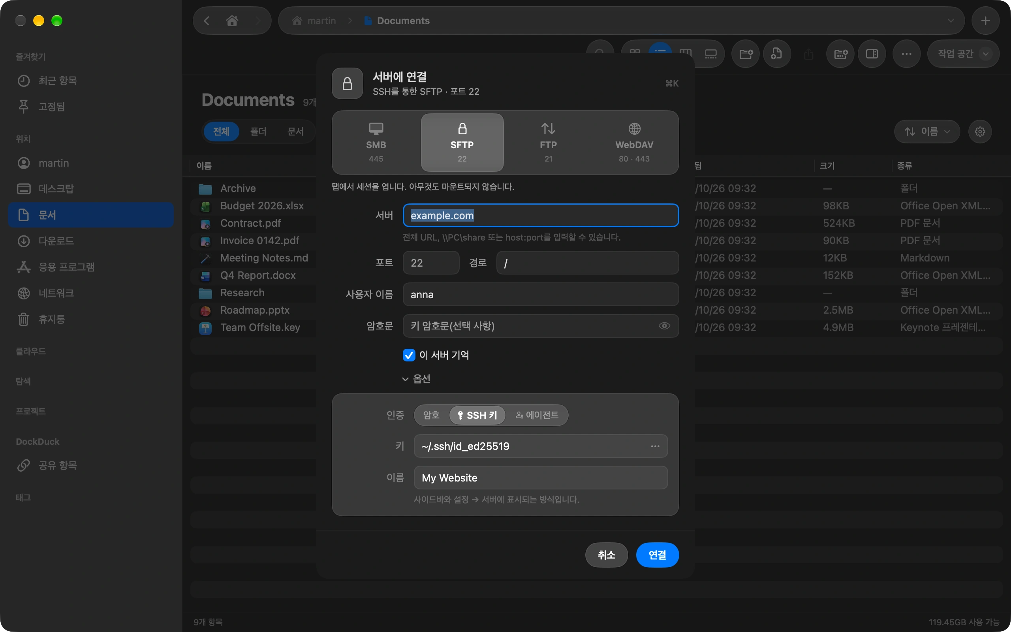Toggle passphrase visibility eye icon
Screen dimensions: 1011x632
(x=664, y=325)
